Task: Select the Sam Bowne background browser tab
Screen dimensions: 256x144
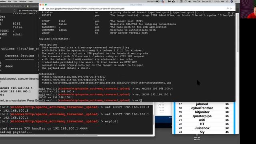Action: (12, 6)
